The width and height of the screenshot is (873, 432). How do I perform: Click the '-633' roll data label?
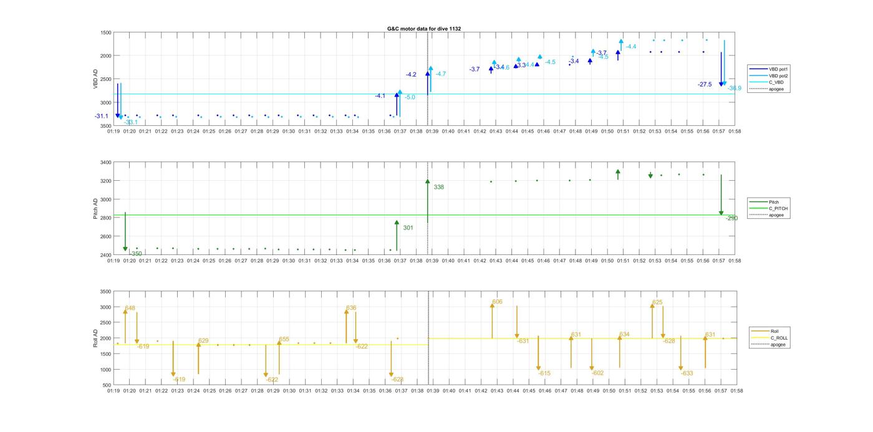[687, 373]
